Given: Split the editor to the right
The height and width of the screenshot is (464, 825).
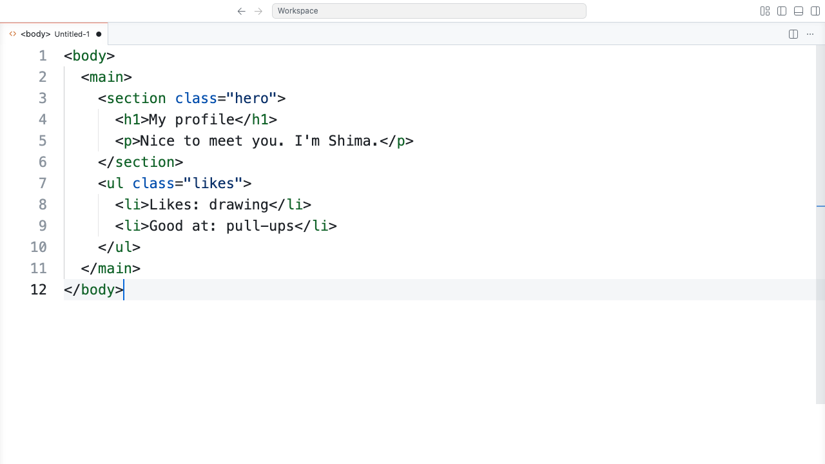Looking at the screenshot, I should click(793, 34).
